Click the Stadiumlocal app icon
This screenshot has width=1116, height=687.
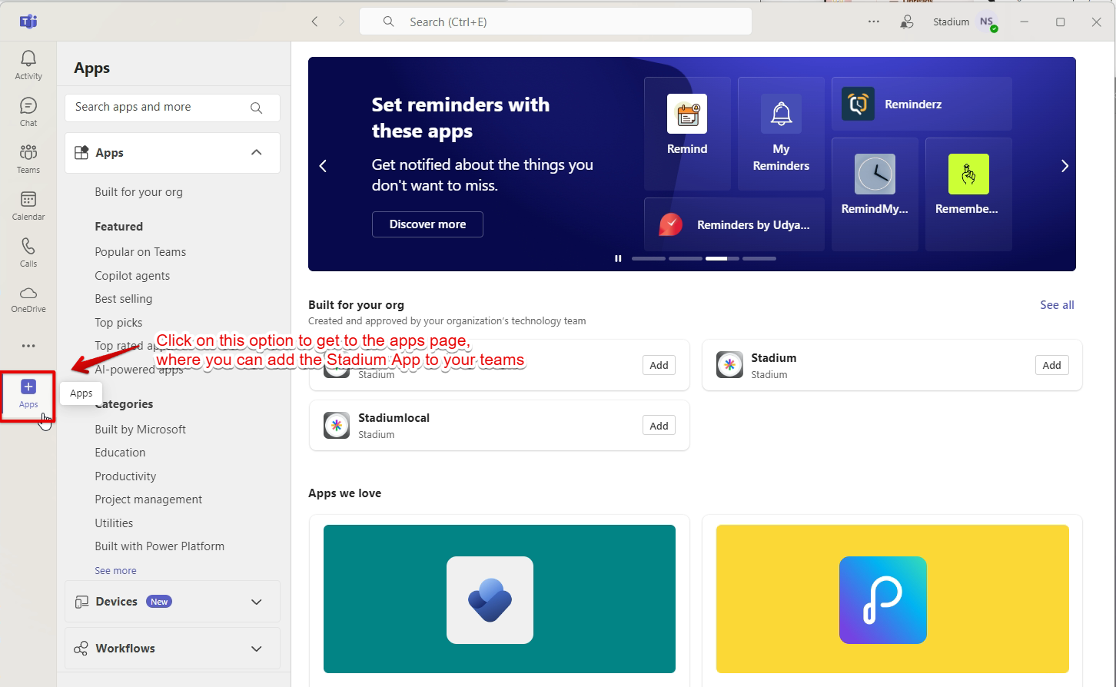coord(337,425)
